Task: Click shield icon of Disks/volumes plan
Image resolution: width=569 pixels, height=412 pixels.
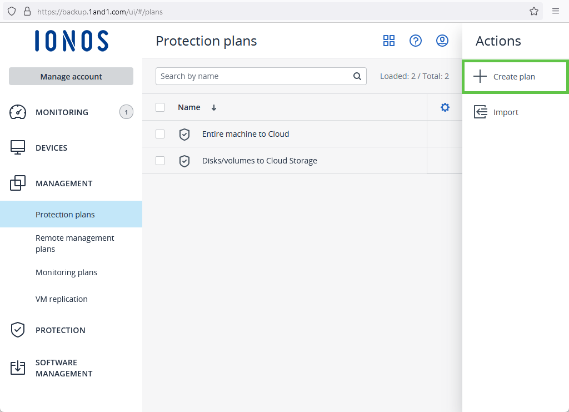Action: point(184,161)
